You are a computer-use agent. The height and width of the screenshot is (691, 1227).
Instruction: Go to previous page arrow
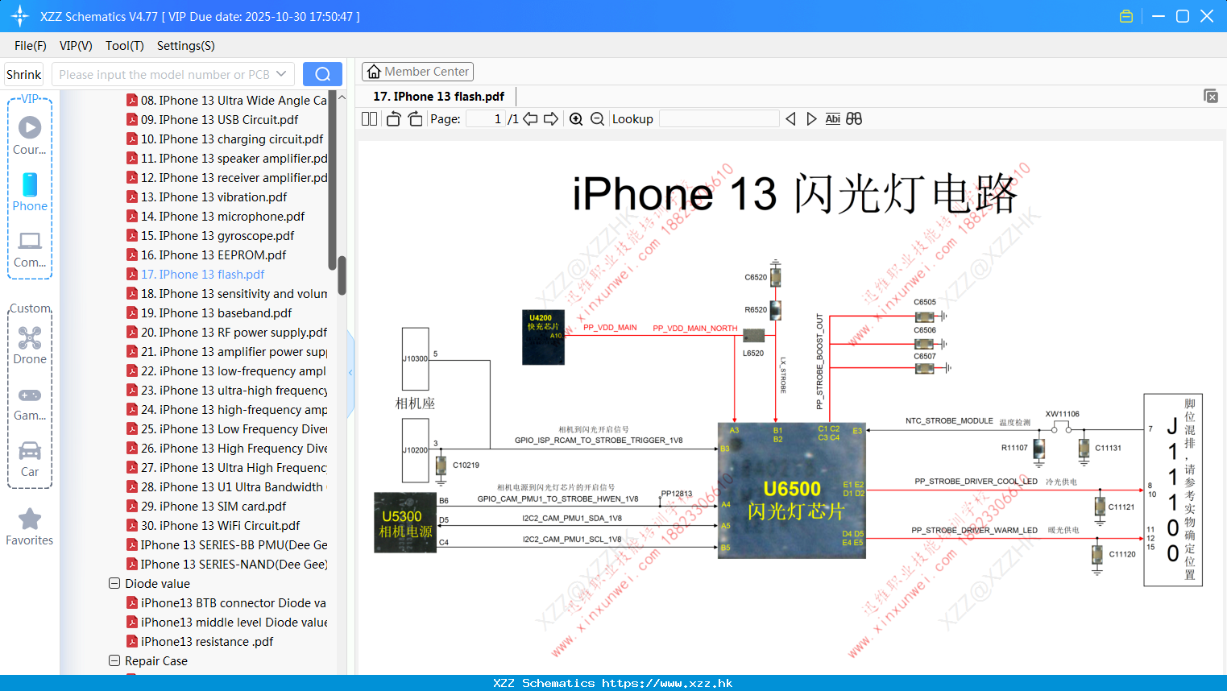(x=530, y=118)
